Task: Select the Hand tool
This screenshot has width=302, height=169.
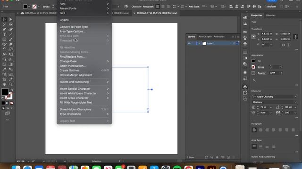Action: tap(4, 84)
